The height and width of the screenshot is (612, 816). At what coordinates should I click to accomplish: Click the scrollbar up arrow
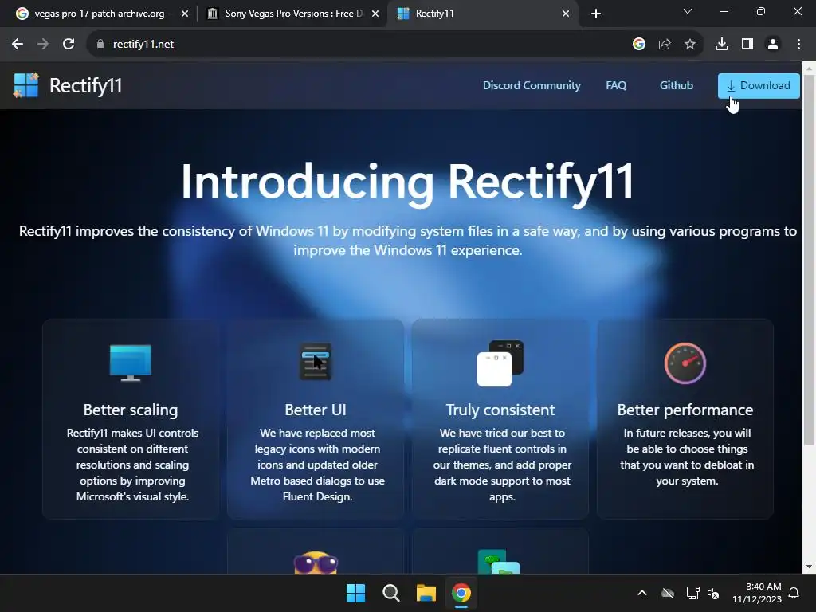click(x=810, y=68)
